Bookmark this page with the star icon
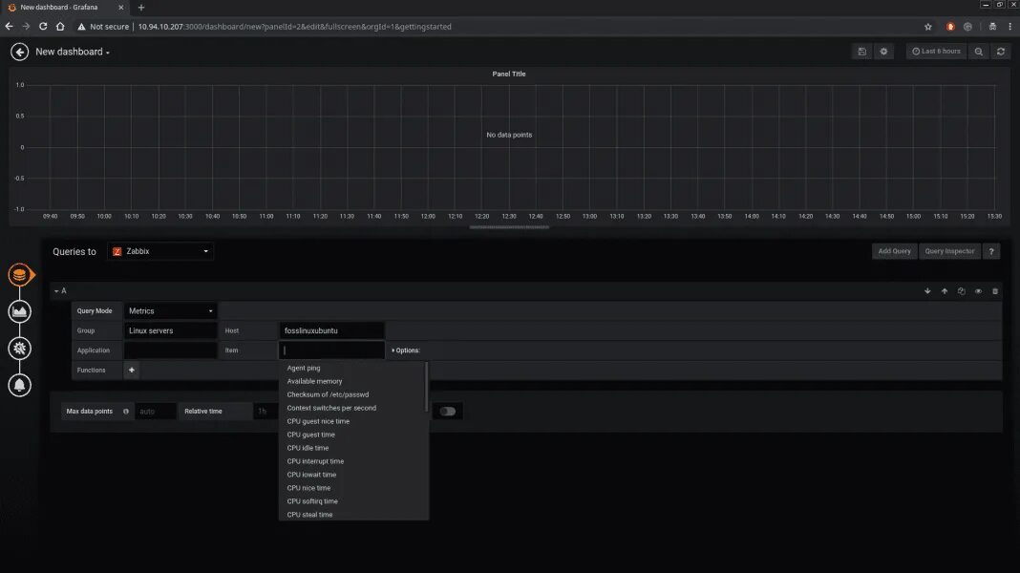The image size is (1020, 573). [x=928, y=27]
